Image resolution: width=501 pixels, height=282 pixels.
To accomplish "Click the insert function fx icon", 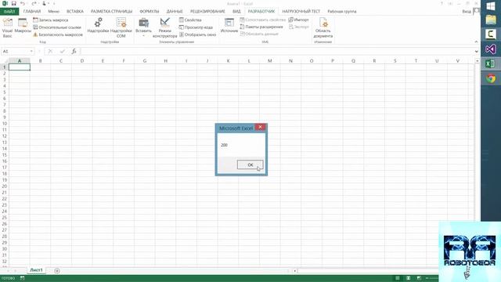I will [x=74, y=52].
